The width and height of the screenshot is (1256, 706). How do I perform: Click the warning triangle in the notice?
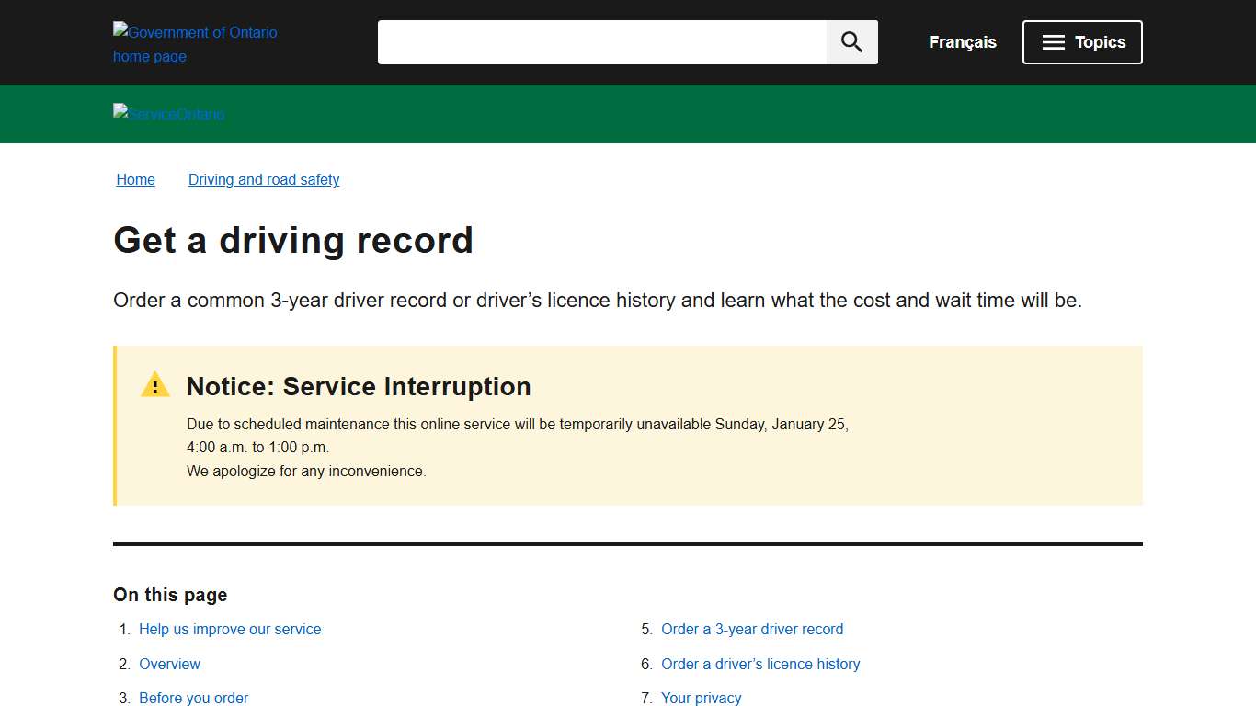154,384
